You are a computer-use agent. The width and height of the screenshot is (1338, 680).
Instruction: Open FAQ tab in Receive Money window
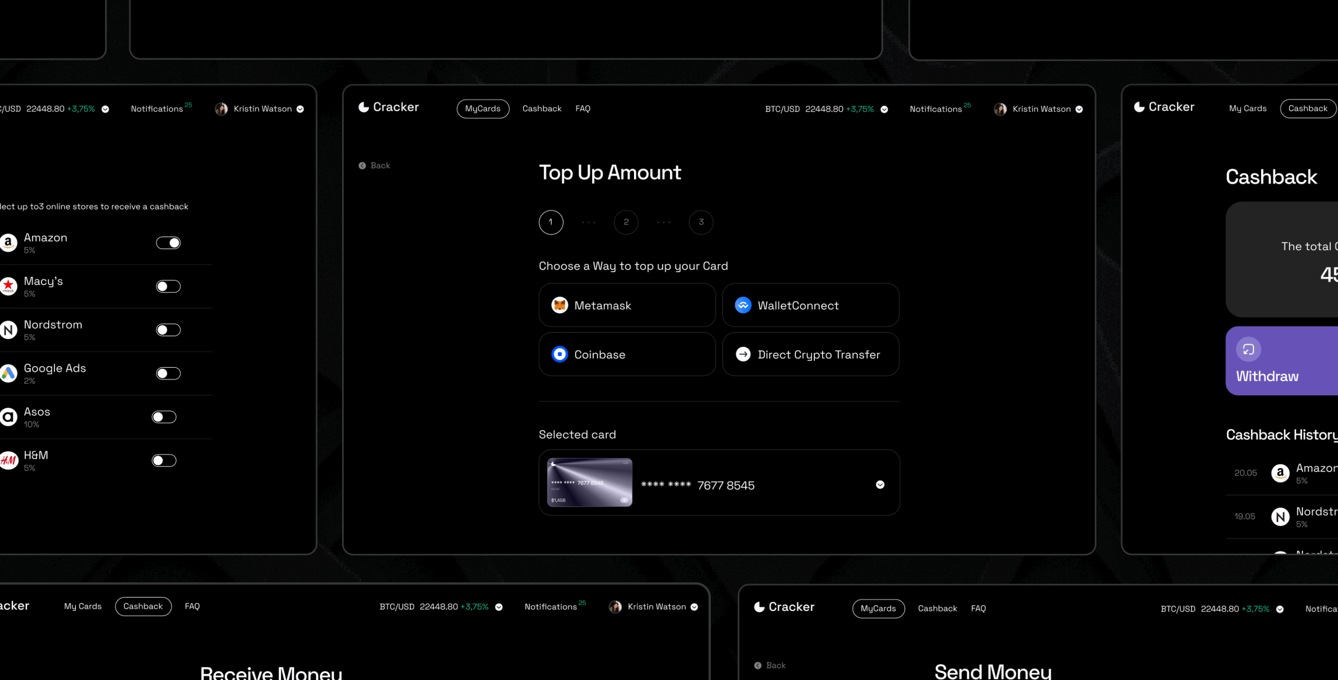tap(192, 606)
